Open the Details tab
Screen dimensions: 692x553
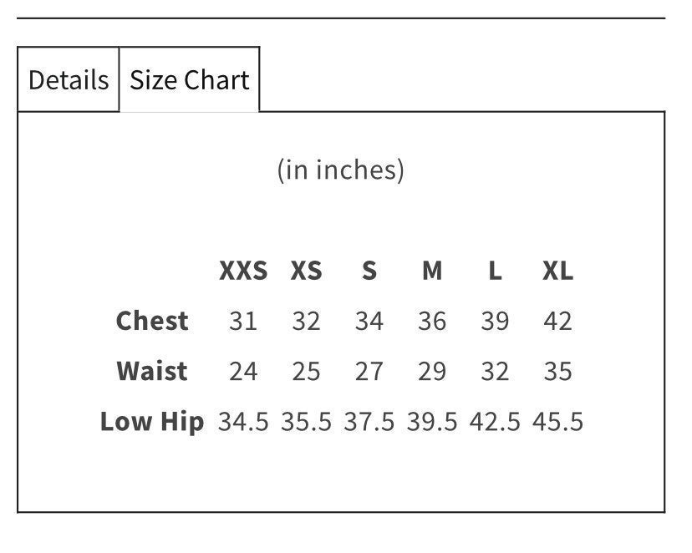[69, 79]
